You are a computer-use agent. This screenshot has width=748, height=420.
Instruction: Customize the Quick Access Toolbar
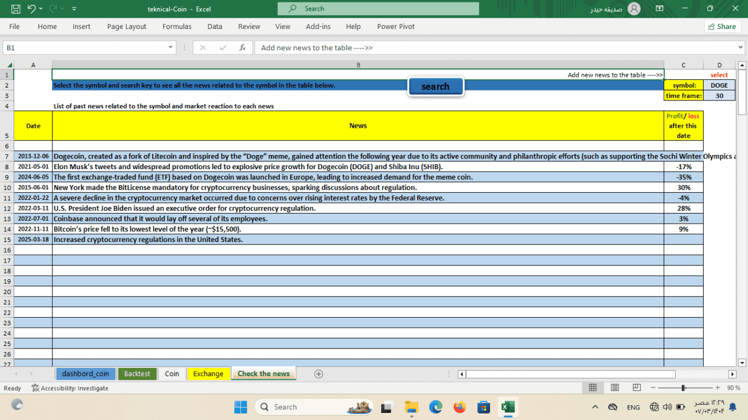[x=74, y=9]
